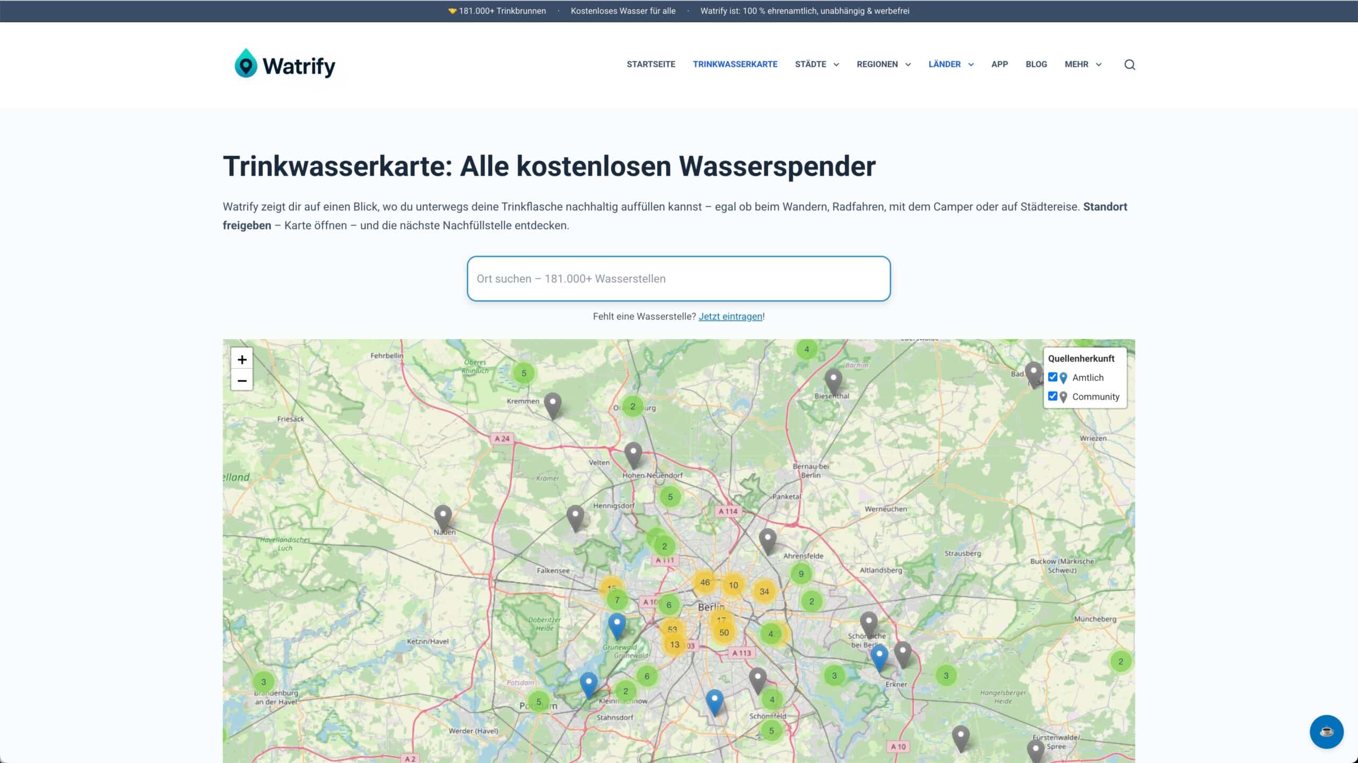
Task: Select the gray pin at Hohen Neuendorf
Action: [633, 456]
